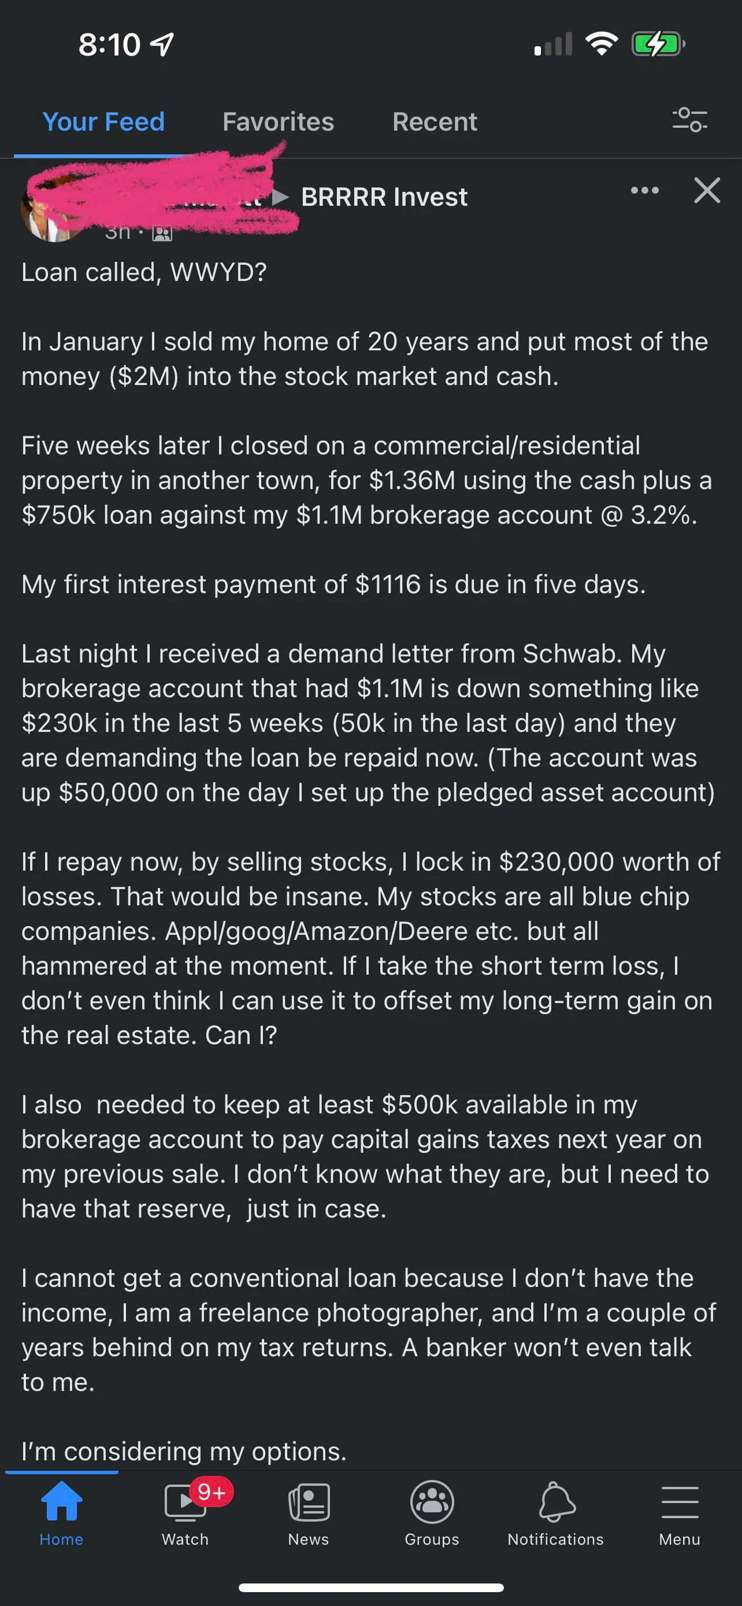Tap the battery charging icon in status bar
This screenshot has height=1606, width=742.
[x=657, y=45]
